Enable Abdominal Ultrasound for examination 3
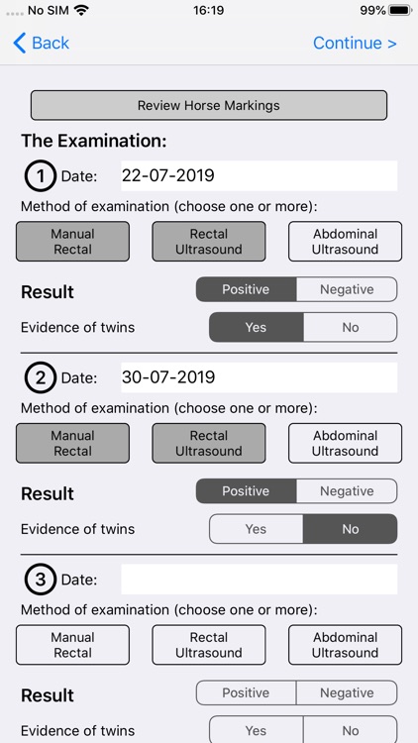The image size is (418, 743). point(345,645)
